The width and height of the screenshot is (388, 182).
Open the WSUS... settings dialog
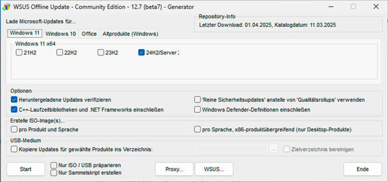(214, 169)
